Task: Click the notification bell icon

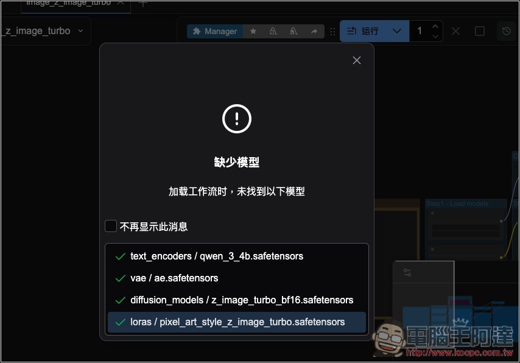Action: click(273, 31)
